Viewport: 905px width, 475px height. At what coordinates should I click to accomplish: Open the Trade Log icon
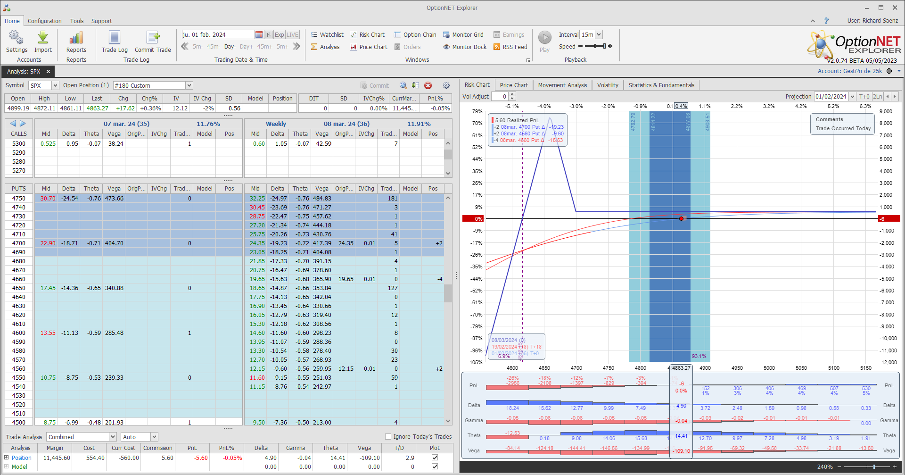pyautogui.click(x=115, y=38)
